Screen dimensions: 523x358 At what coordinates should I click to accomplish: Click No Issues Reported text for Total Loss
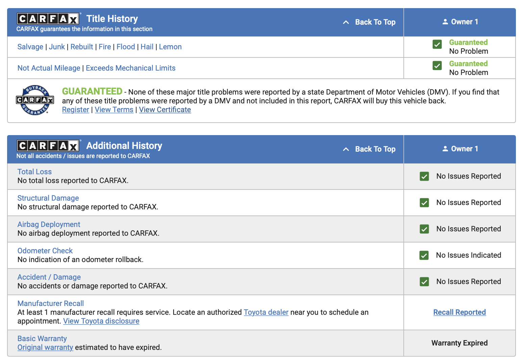click(469, 176)
